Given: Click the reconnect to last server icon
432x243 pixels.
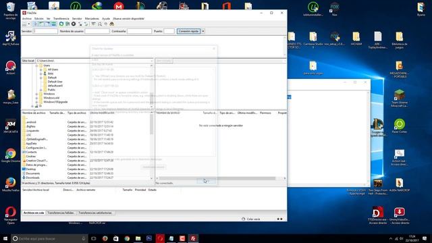Looking at the screenshot, I should 86,24.
